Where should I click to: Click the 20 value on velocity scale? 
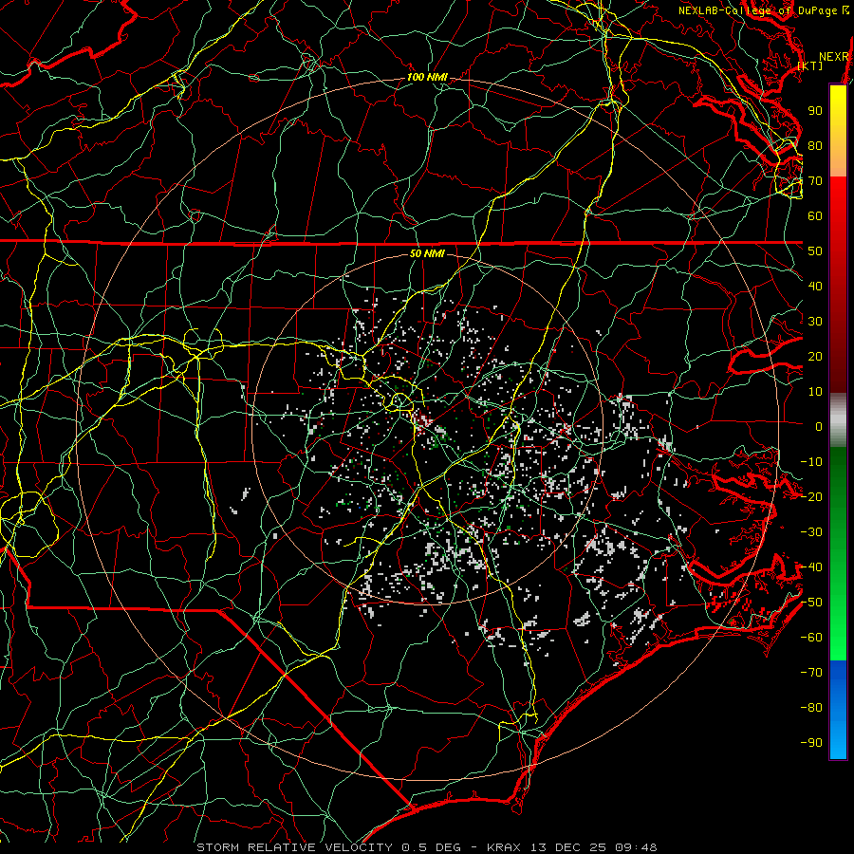(x=815, y=357)
